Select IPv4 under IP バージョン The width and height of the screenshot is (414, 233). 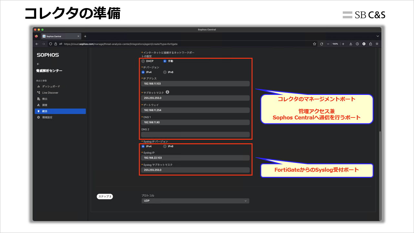[x=143, y=72]
